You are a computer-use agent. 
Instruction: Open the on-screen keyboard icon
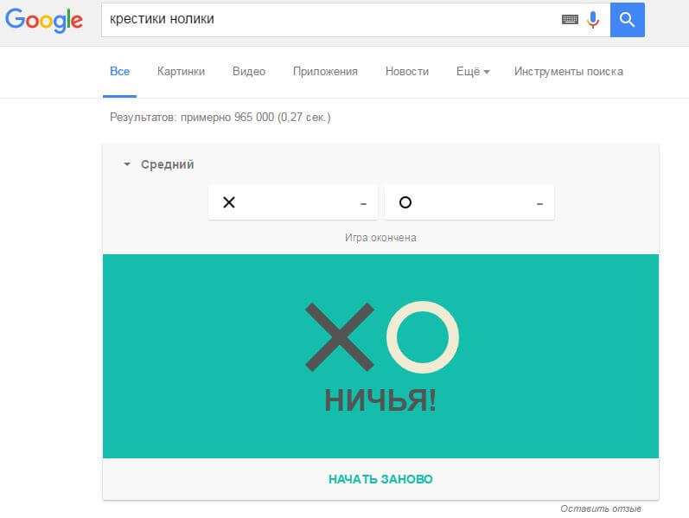pos(570,19)
